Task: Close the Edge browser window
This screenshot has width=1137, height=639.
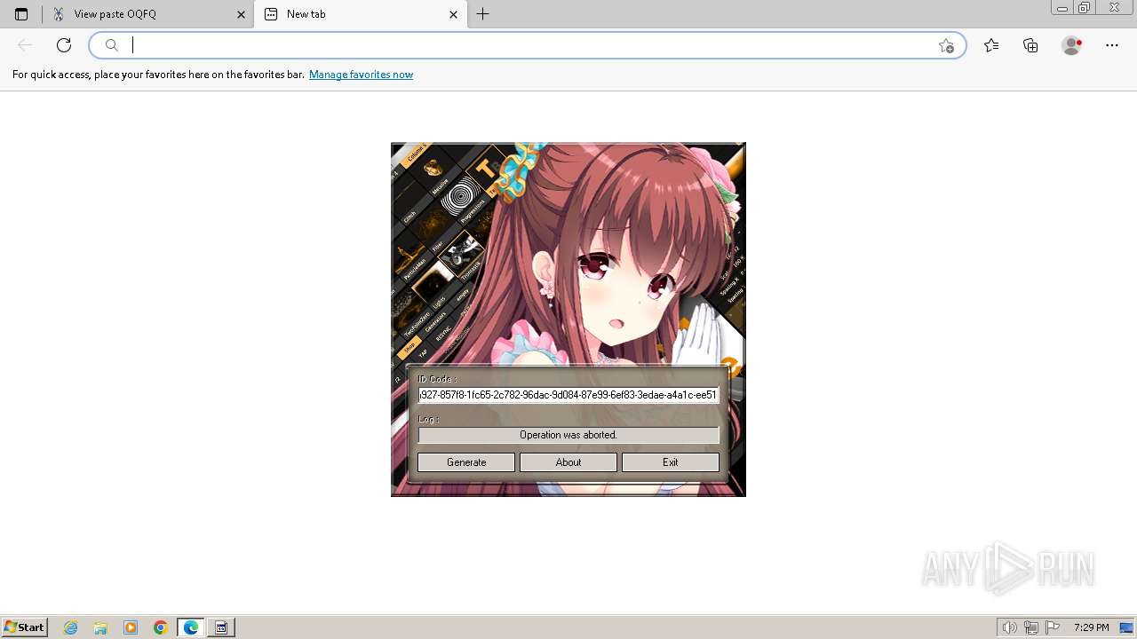Action: [1115, 8]
